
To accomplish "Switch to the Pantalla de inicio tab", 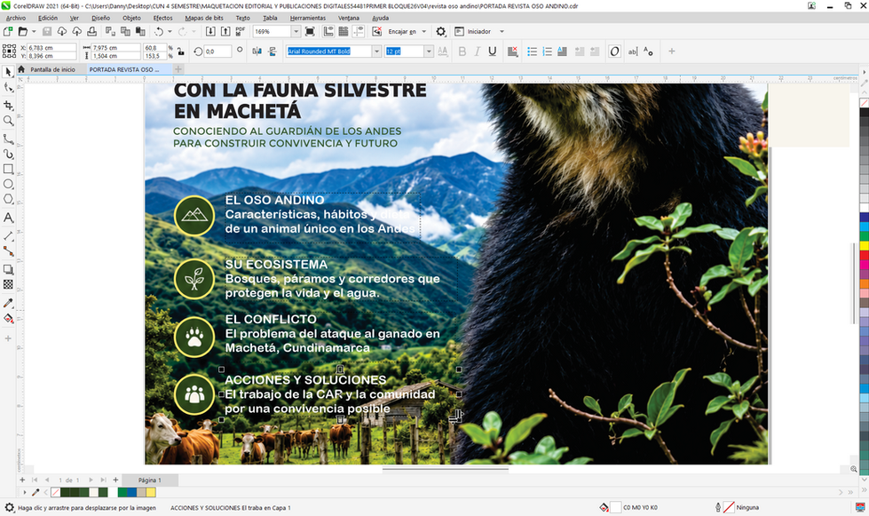I will pos(52,69).
